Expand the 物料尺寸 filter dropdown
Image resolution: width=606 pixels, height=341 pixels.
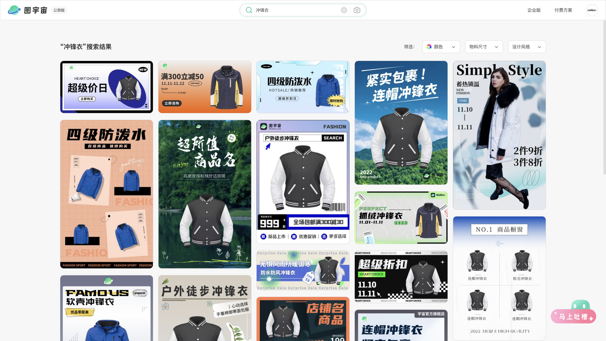[484, 47]
